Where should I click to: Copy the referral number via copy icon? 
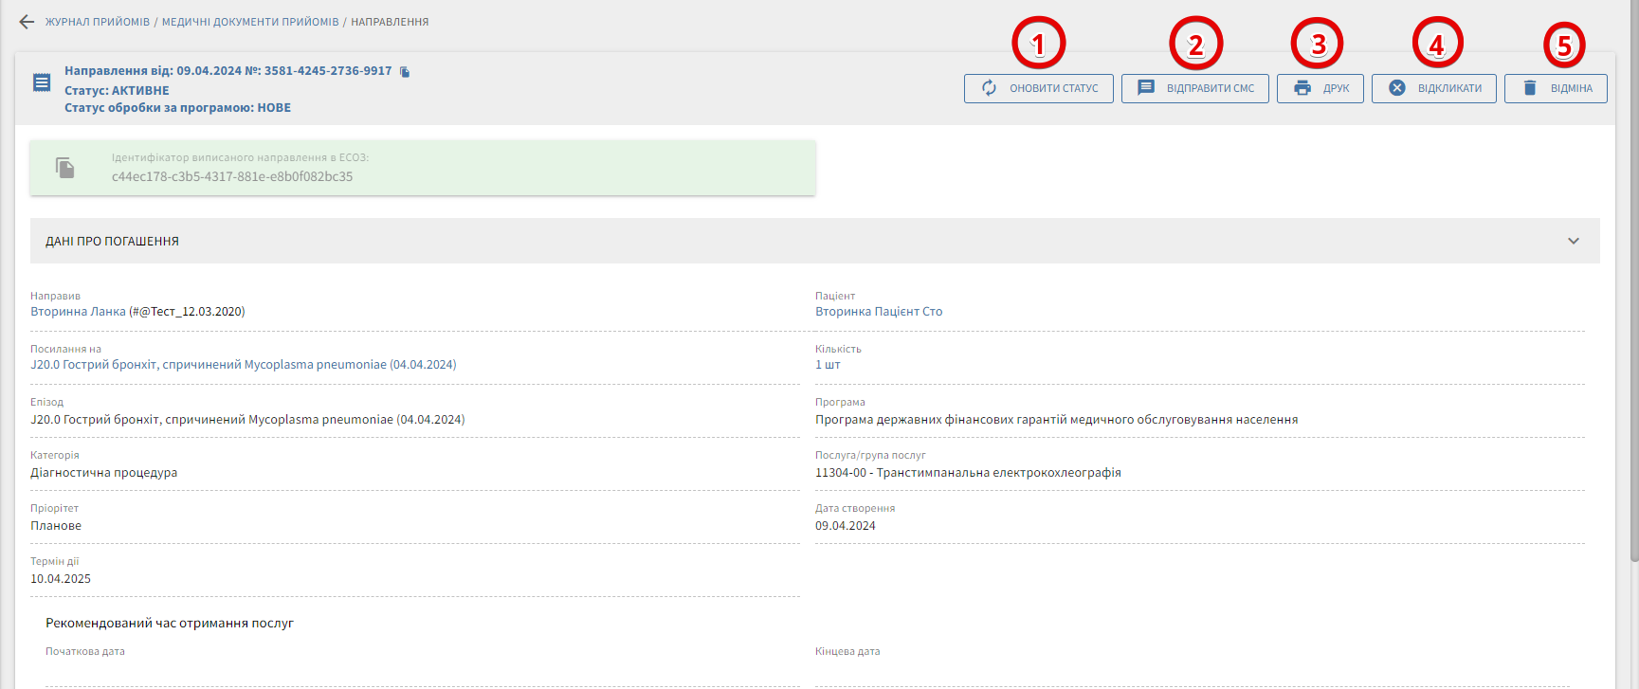pos(405,72)
